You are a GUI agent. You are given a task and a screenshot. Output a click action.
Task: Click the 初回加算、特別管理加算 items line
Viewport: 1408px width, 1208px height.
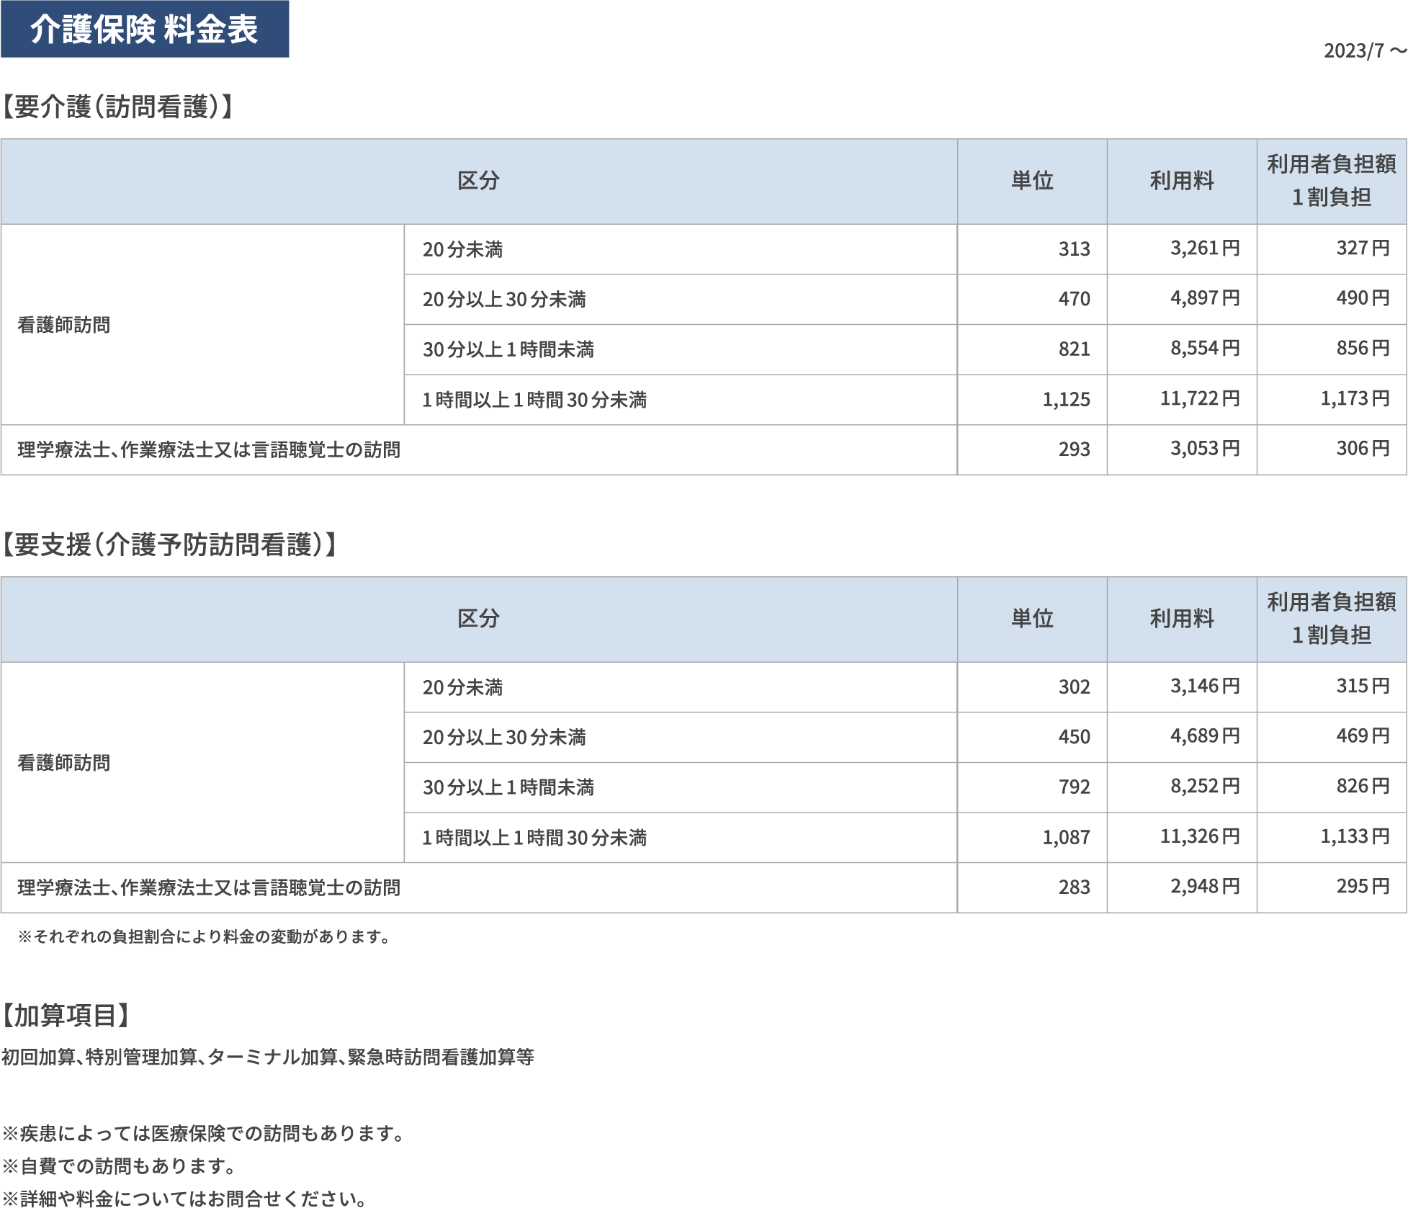click(267, 1057)
